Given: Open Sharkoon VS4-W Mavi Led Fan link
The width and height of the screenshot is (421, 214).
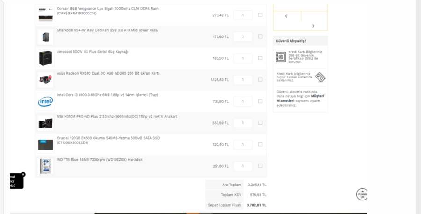Looking at the screenshot, I should [107, 30].
